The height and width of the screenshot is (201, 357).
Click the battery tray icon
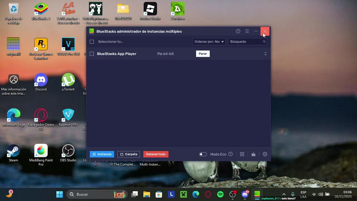(x=327, y=194)
